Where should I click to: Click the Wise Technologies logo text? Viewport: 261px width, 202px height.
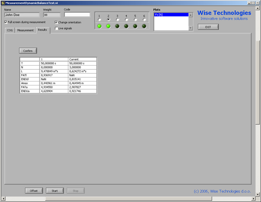[x=224, y=13]
